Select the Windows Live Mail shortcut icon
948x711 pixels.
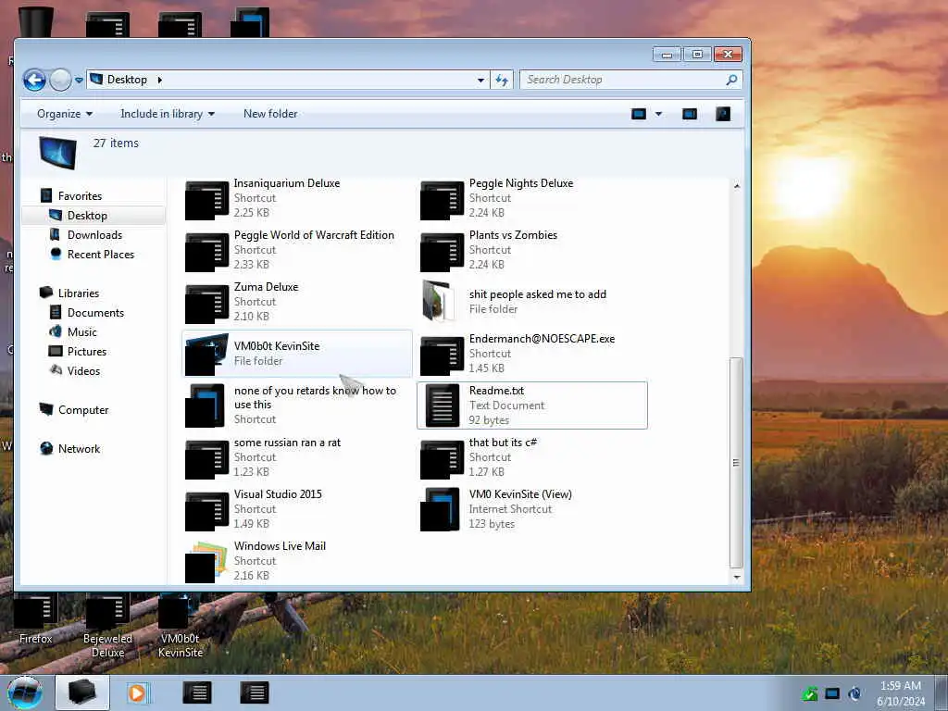pos(206,562)
